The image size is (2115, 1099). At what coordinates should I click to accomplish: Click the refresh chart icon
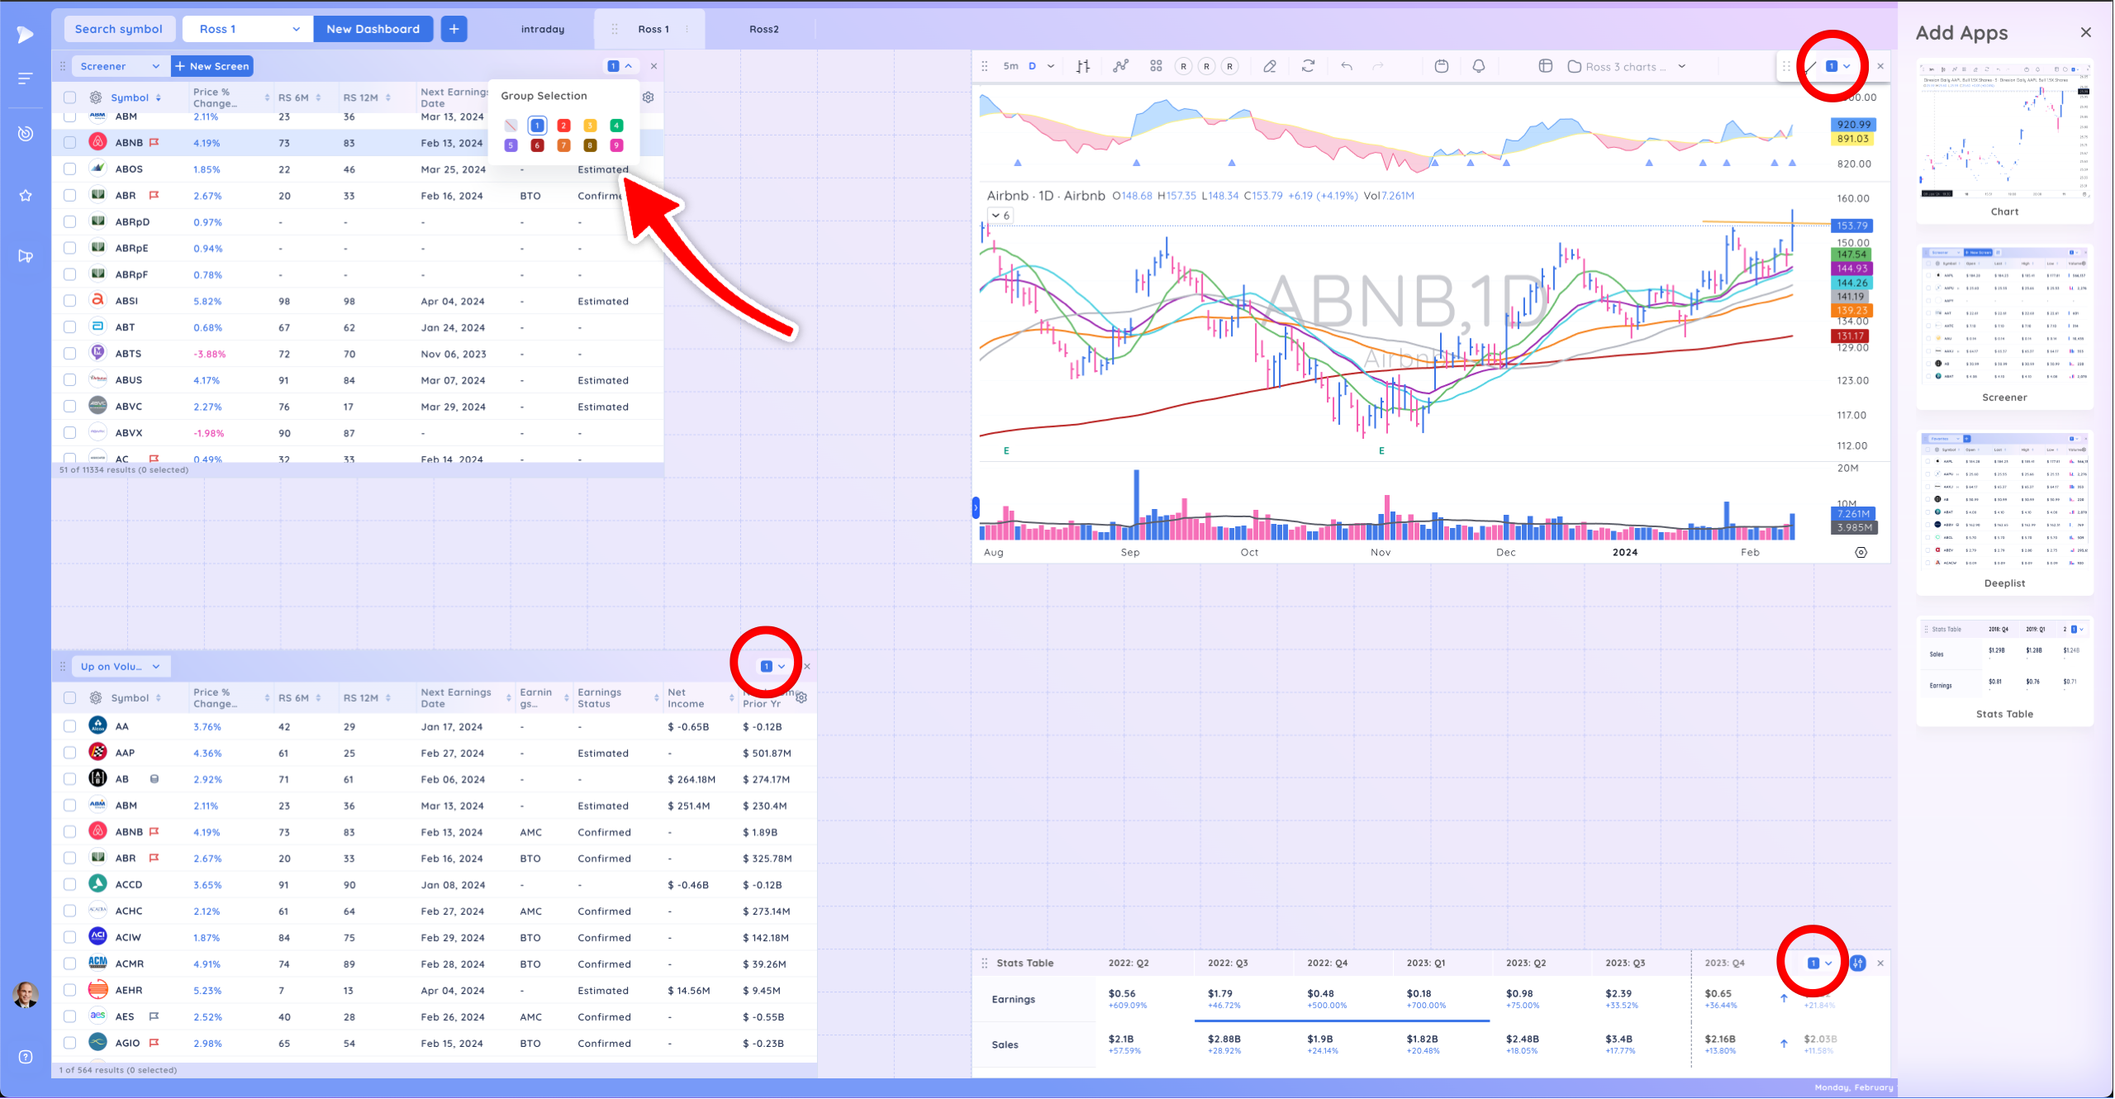click(1308, 66)
